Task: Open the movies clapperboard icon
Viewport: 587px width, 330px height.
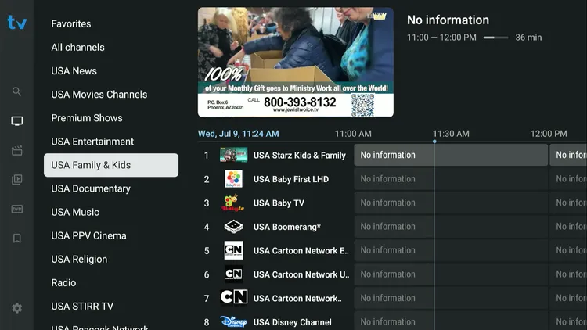Action: [x=17, y=150]
